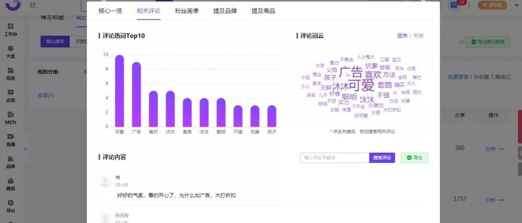Click 小美女 keyword in word cloud

tap(376, 105)
